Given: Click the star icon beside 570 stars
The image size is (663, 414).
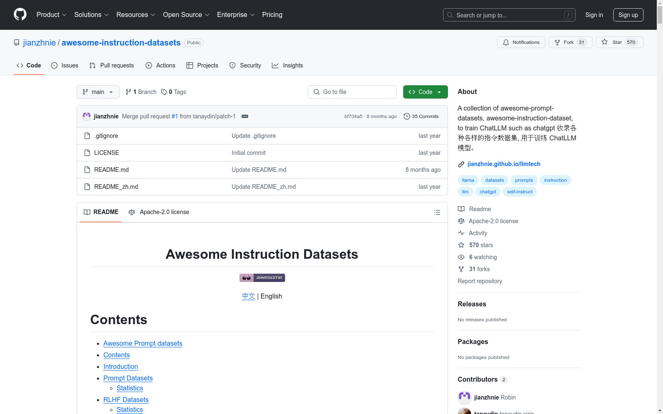Looking at the screenshot, I should [x=461, y=245].
